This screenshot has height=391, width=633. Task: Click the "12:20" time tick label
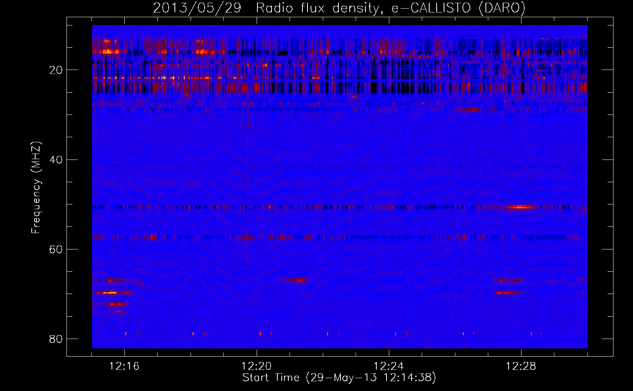(257, 366)
